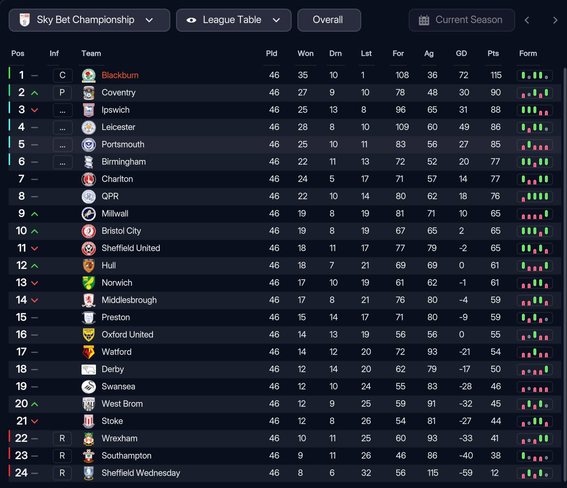Open the Sky Bet Championship competition dropdown

click(89, 20)
